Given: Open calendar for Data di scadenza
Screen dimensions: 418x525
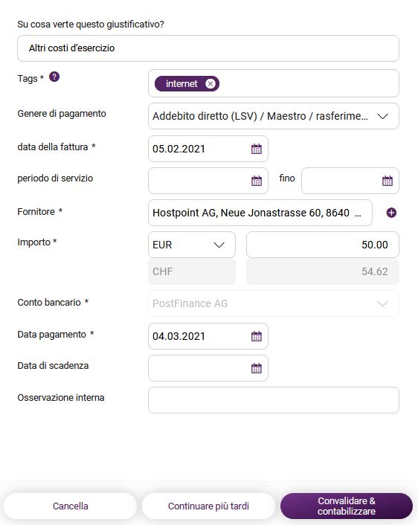Looking at the screenshot, I should [x=256, y=368].
